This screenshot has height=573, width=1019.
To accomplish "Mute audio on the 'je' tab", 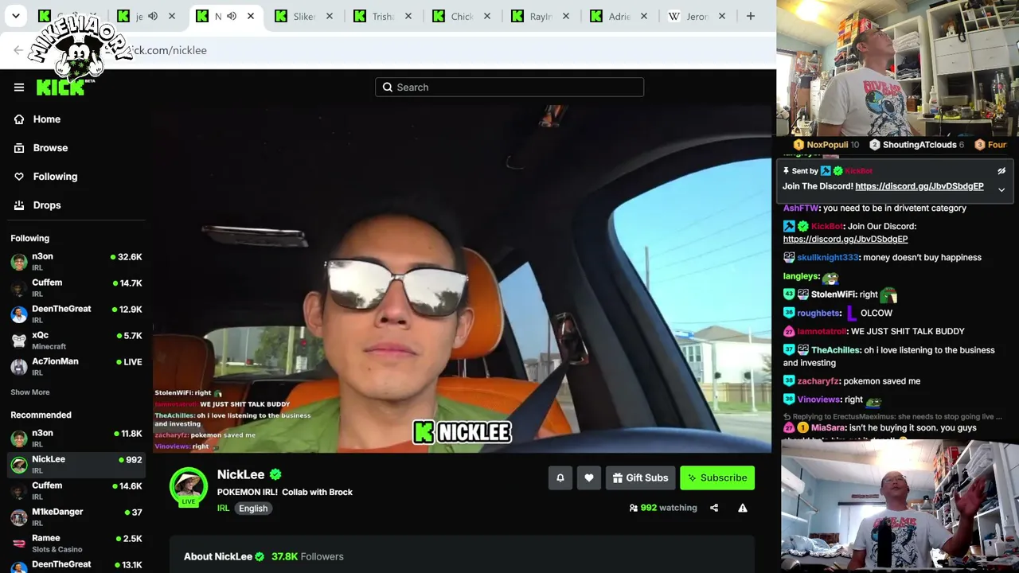I will pos(153,16).
